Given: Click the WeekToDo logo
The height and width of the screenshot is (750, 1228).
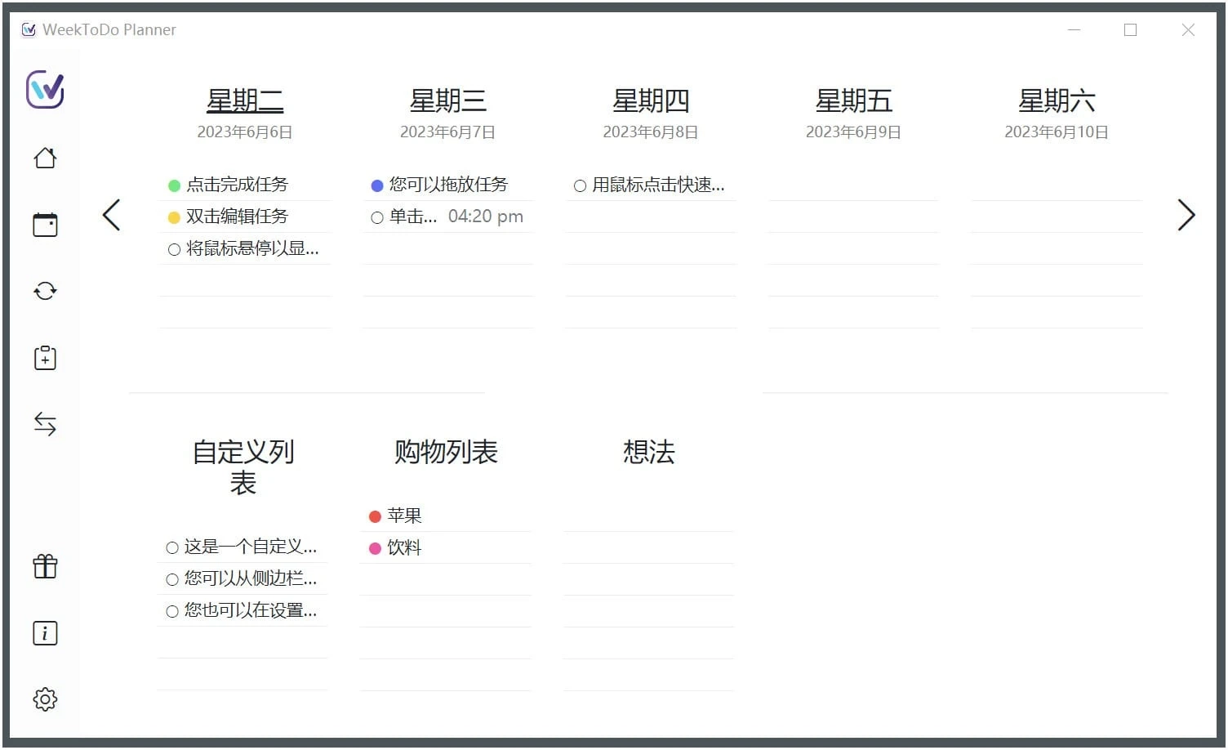Looking at the screenshot, I should pyautogui.click(x=45, y=92).
